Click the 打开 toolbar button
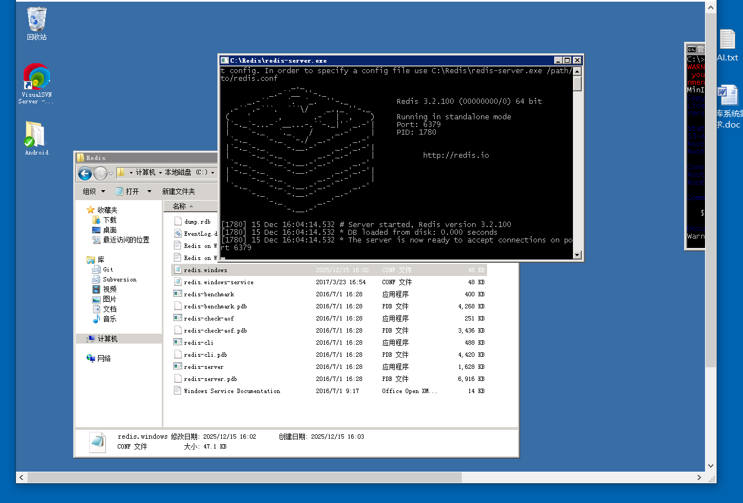Viewport: 743px width, 503px height. pyautogui.click(x=128, y=191)
